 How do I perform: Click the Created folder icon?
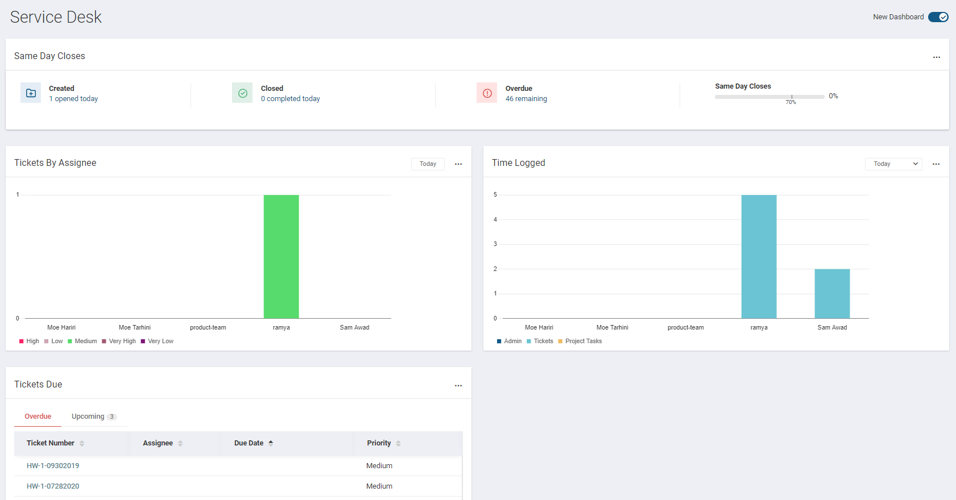click(31, 93)
